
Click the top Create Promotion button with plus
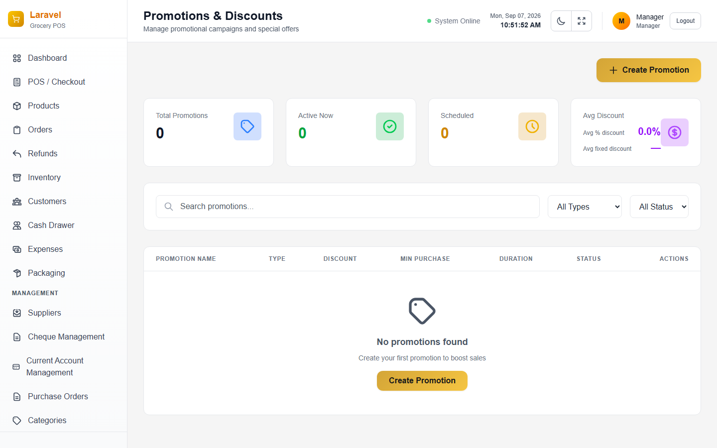pos(649,70)
